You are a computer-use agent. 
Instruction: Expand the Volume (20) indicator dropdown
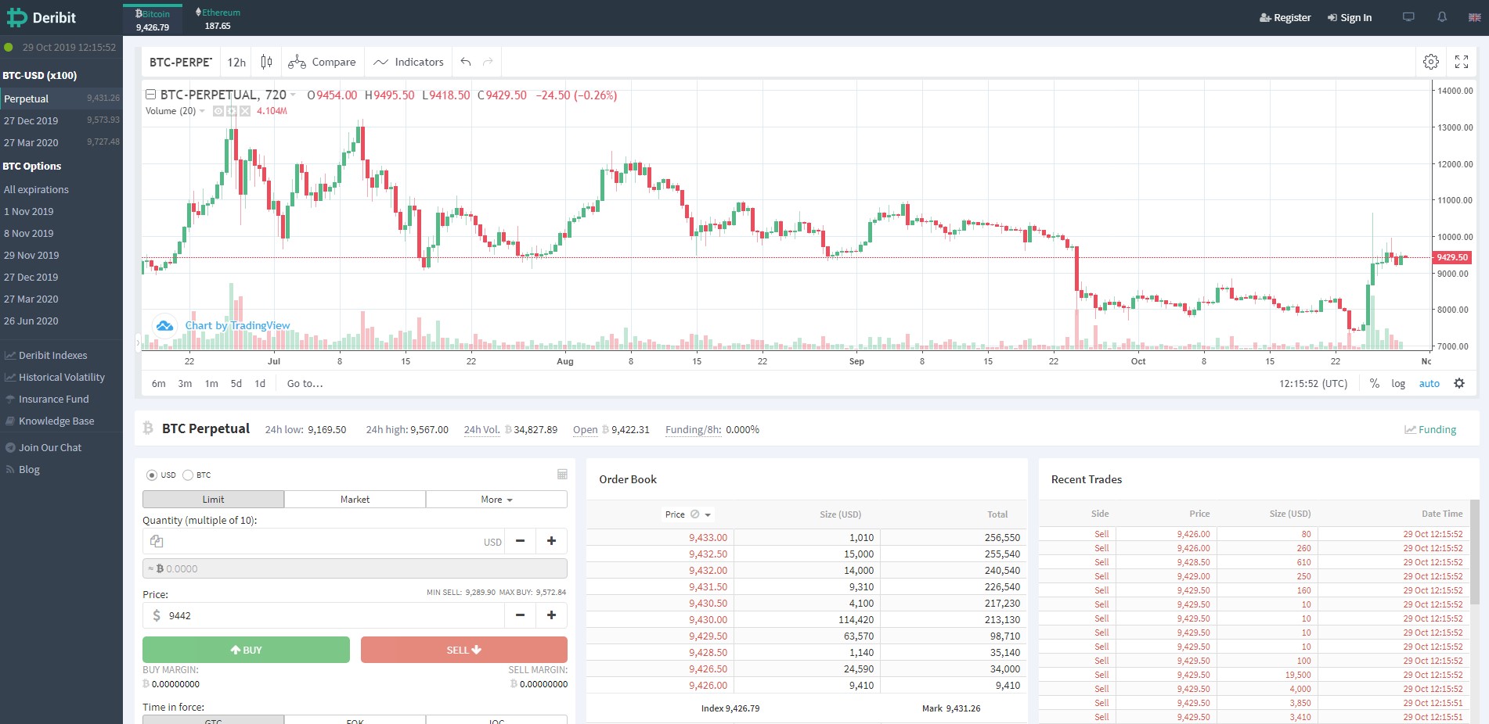[202, 111]
